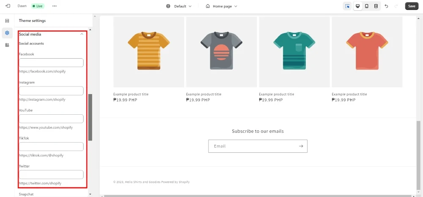The width and height of the screenshot is (423, 197).
Task: Click the Powered by Shopify link
Action: [175, 182]
